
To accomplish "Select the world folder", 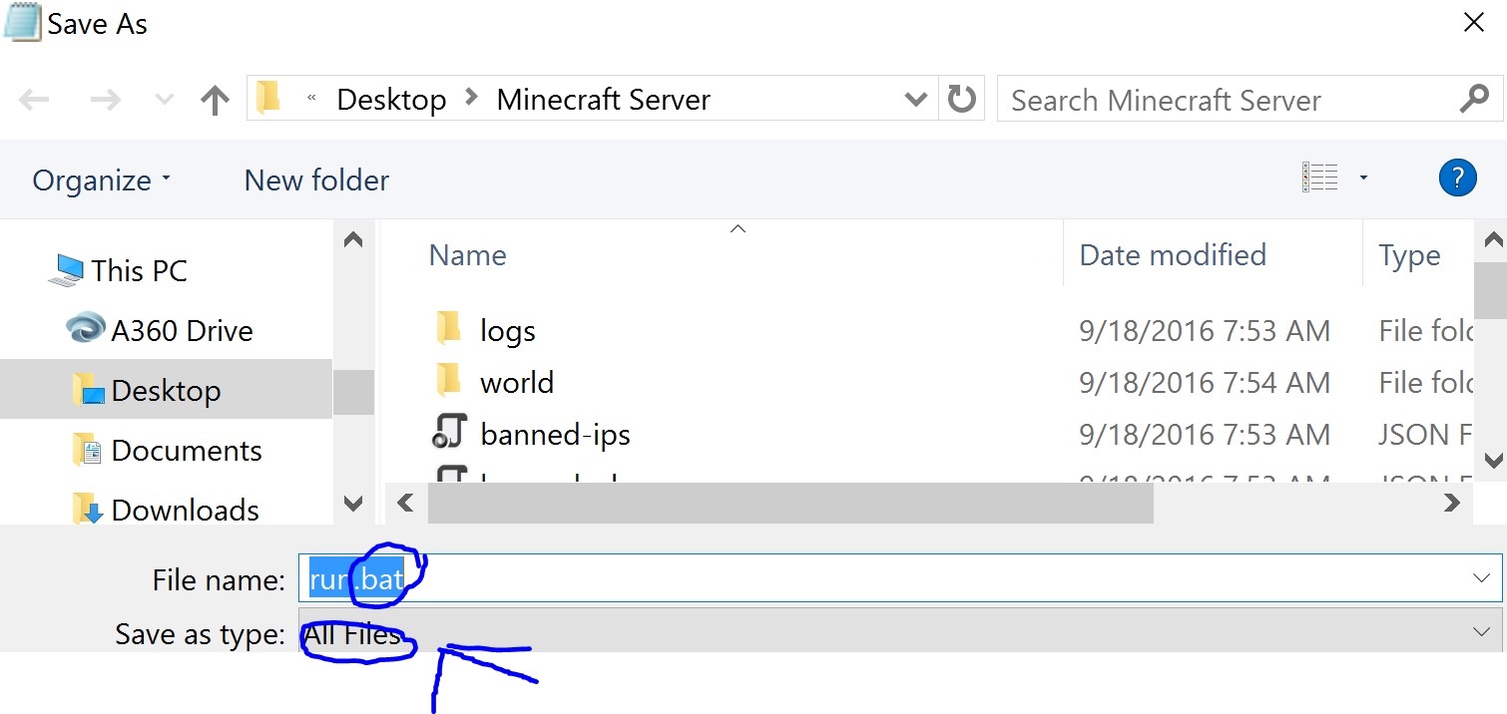I will pos(516,382).
